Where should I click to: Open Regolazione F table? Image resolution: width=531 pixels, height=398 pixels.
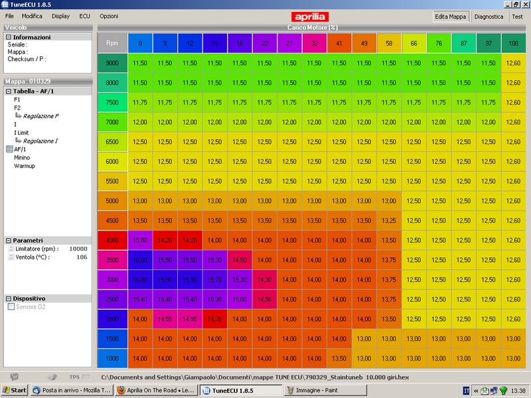coord(40,116)
